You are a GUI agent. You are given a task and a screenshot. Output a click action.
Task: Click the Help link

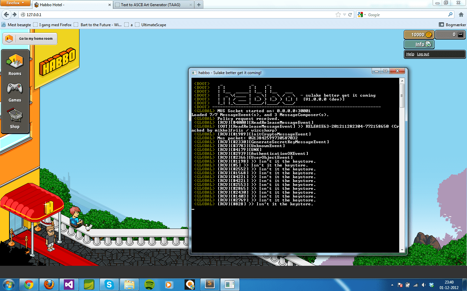coord(410,54)
